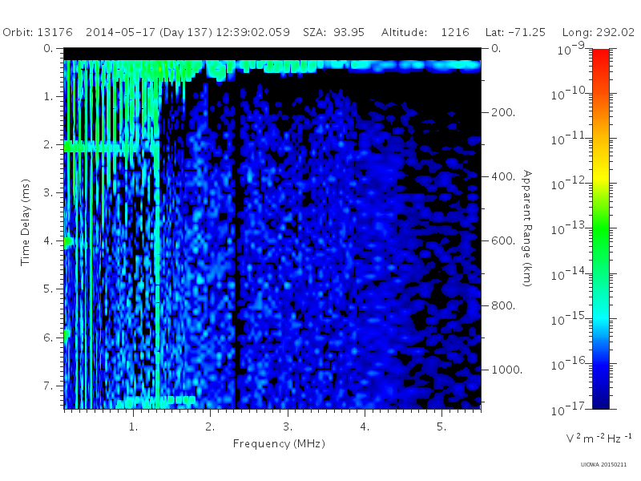Click the '200.' apparent range tick label
This screenshot has height=481, width=641.
coord(503,112)
